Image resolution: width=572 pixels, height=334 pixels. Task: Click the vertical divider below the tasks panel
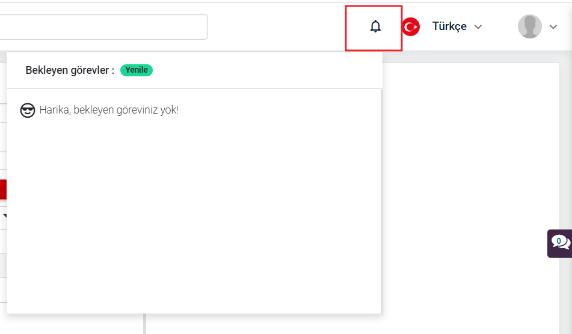[x=144, y=324]
